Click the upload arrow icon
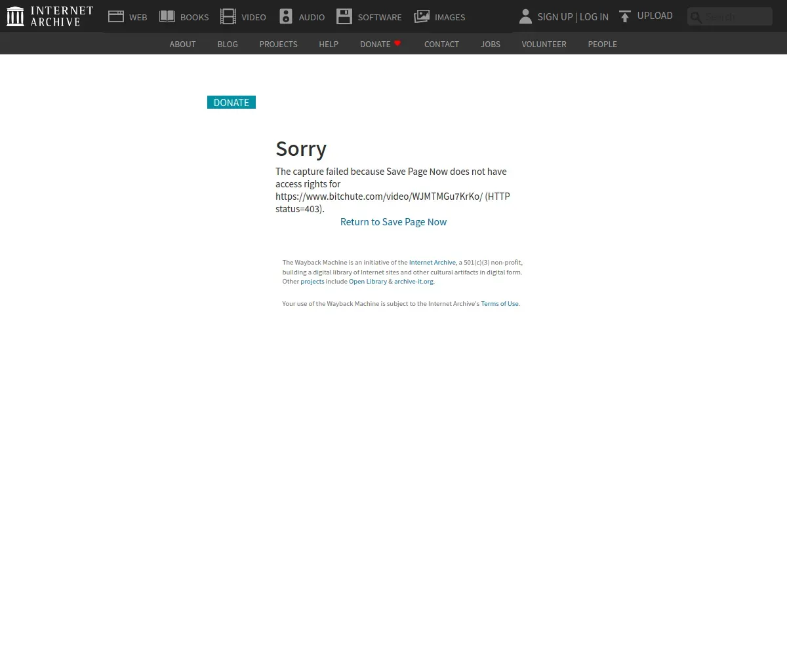This screenshot has height=655, width=787. [625, 16]
